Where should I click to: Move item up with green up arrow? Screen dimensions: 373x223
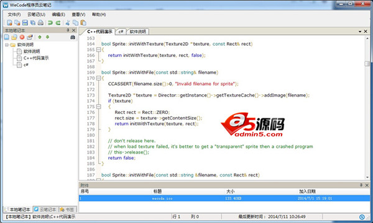[40, 37]
